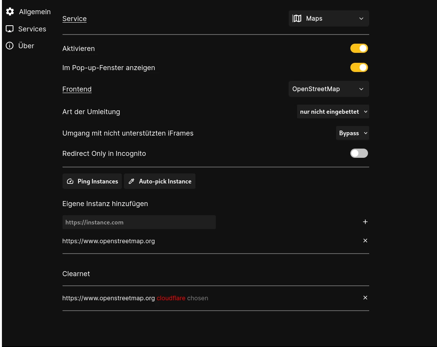Click the X to remove openstreetmap.org custom instance

click(365, 241)
